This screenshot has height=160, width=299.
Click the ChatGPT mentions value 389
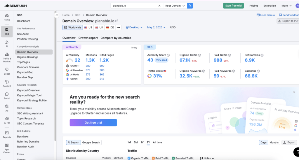(x=88, y=66)
